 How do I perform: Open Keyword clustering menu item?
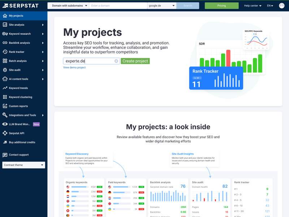pyautogui.click(x=23, y=97)
